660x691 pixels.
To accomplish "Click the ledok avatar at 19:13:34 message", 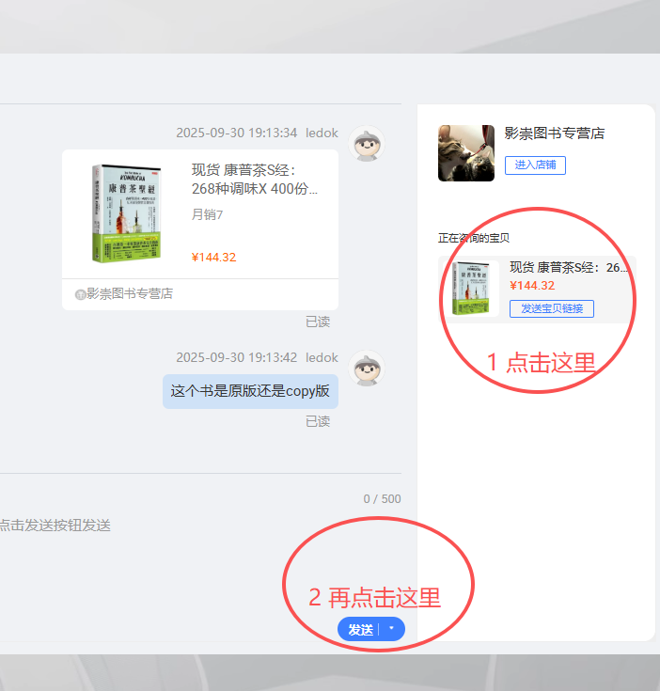I will [x=367, y=144].
